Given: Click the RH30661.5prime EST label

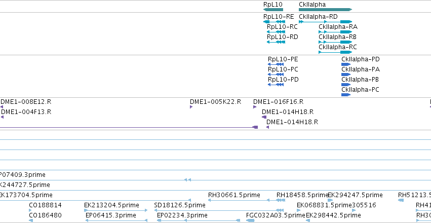Looking at the screenshot, I should click(234, 195).
